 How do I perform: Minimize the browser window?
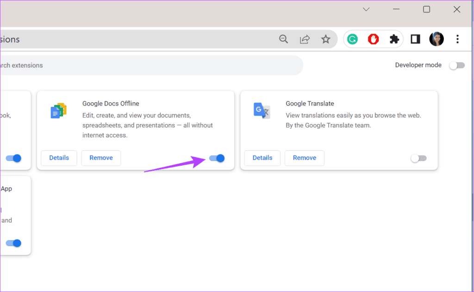click(396, 9)
